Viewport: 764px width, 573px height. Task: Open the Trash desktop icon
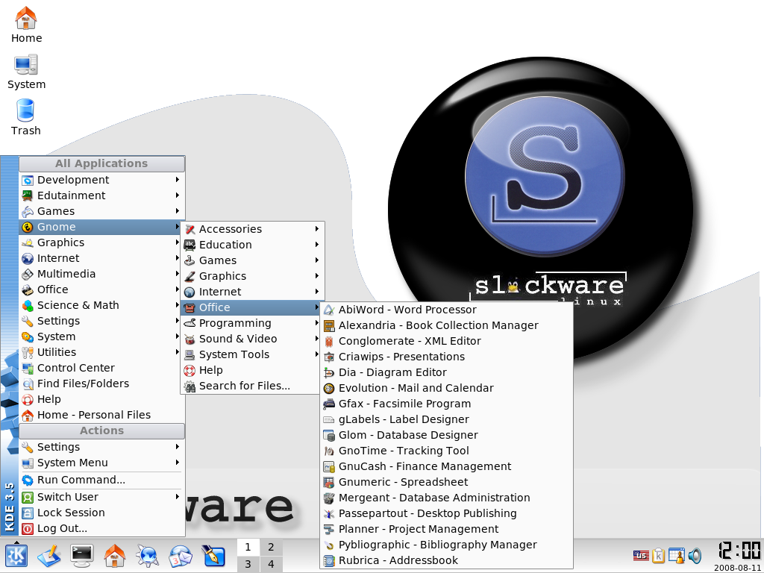coord(26,117)
